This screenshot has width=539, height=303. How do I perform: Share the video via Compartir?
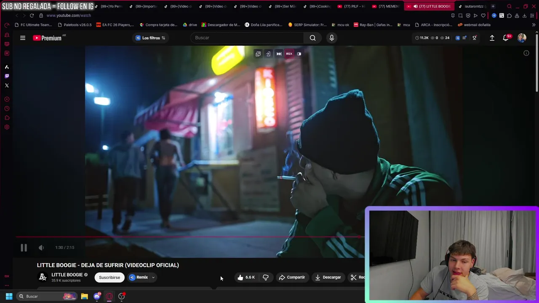[292, 277]
